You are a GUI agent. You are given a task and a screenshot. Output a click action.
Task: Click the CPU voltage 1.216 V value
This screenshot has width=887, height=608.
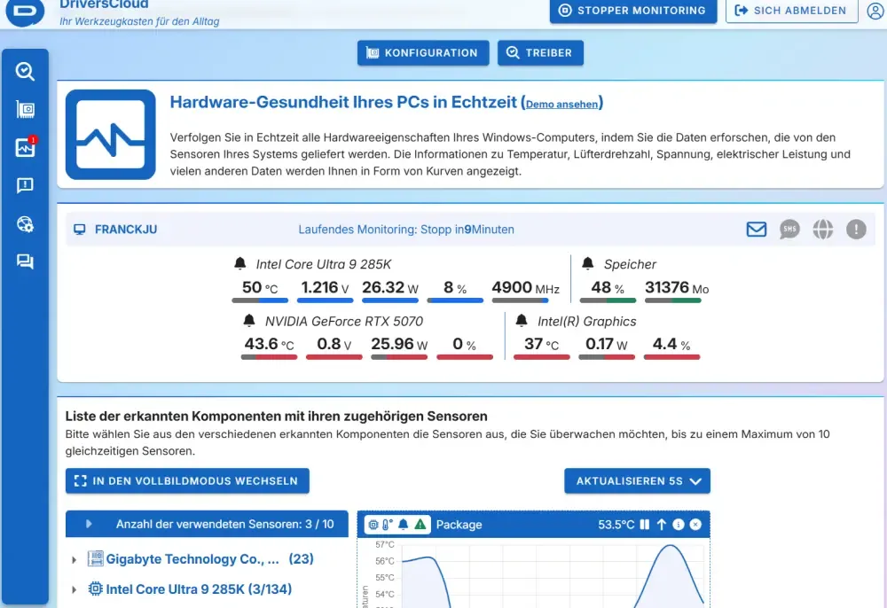[x=326, y=288]
